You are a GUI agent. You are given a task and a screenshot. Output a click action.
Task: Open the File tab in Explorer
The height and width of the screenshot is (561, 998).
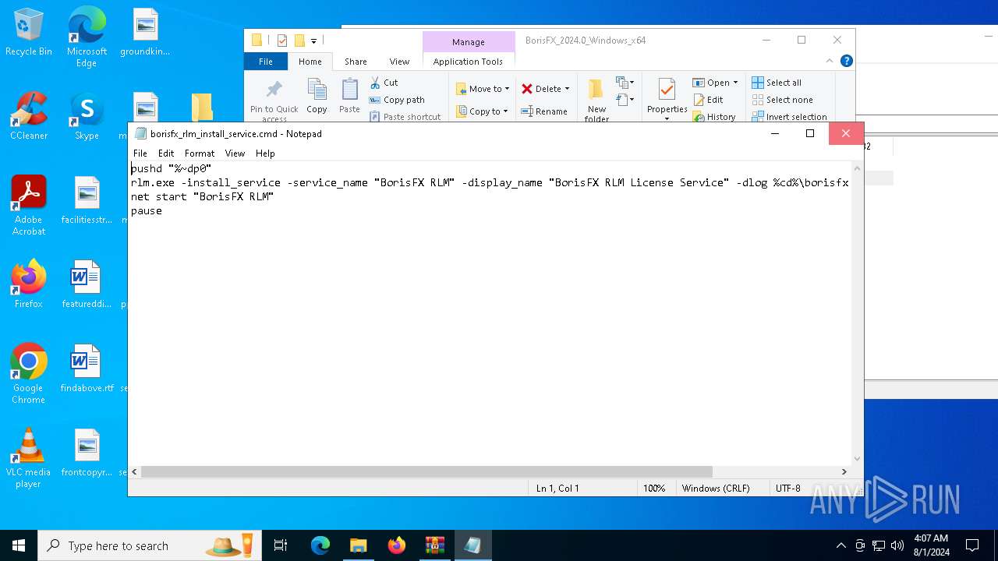(x=266, y=62)
